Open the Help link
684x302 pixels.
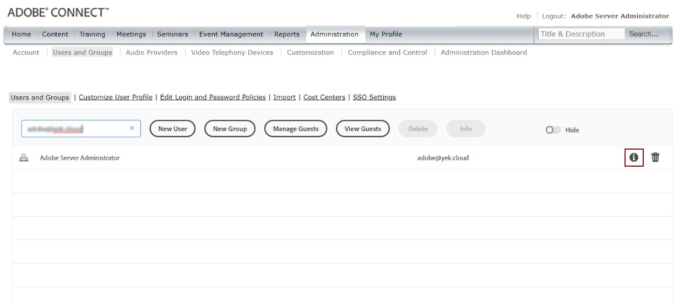[x=523, y=16]
